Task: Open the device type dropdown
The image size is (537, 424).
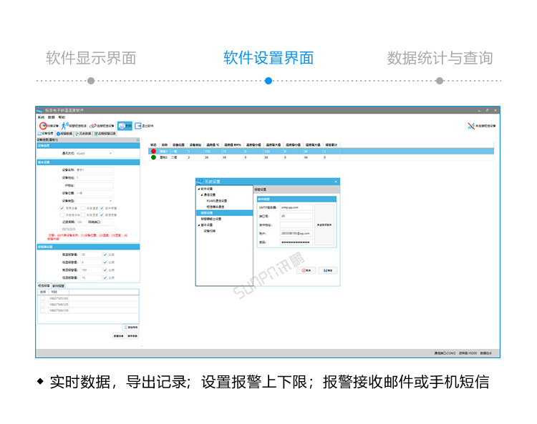Action: [x=110, y=200]
